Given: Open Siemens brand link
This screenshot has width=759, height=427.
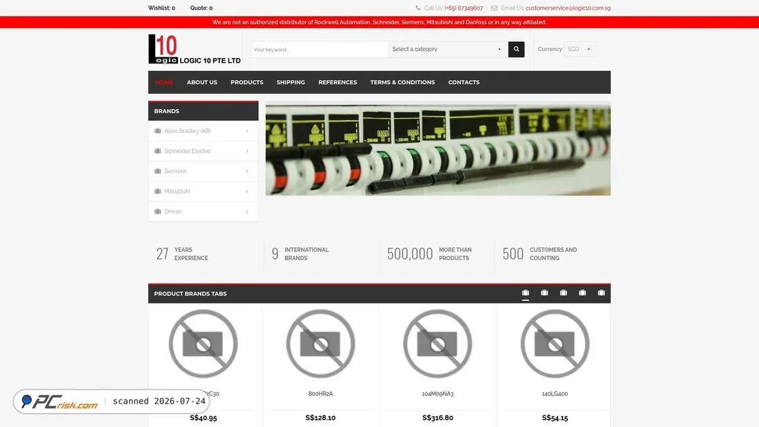Looking at the screenshot, I should pos(175,171).
